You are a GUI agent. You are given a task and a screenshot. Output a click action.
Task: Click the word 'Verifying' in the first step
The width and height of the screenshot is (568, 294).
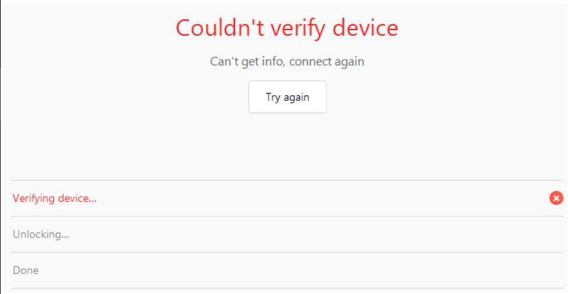tap(33, 198)
